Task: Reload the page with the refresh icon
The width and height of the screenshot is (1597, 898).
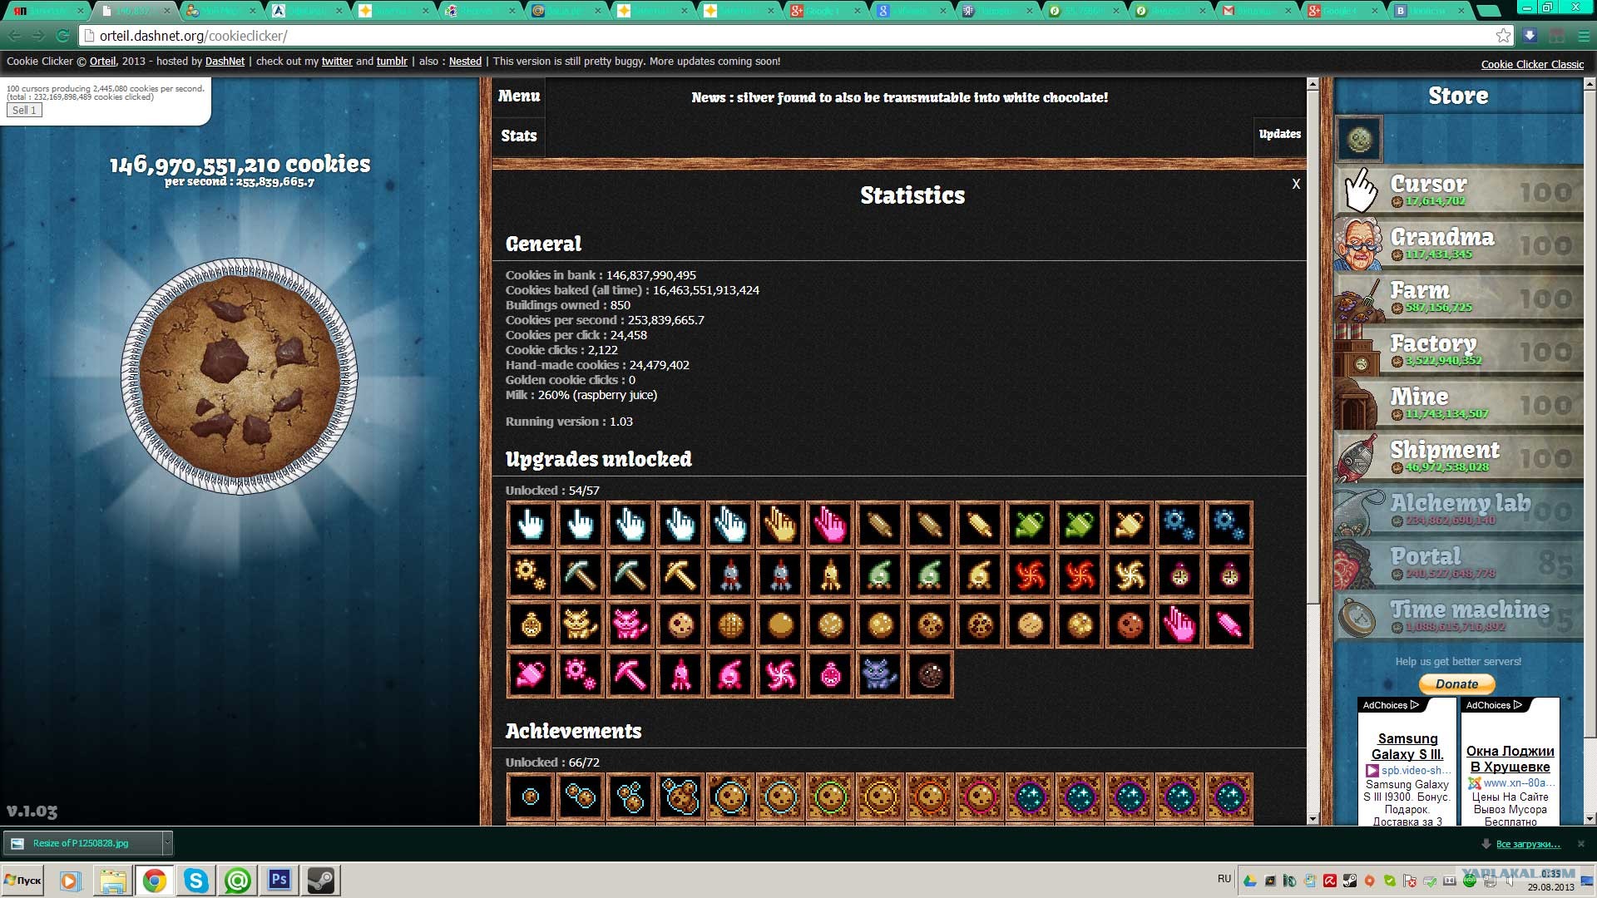Action: coord(62,36)
